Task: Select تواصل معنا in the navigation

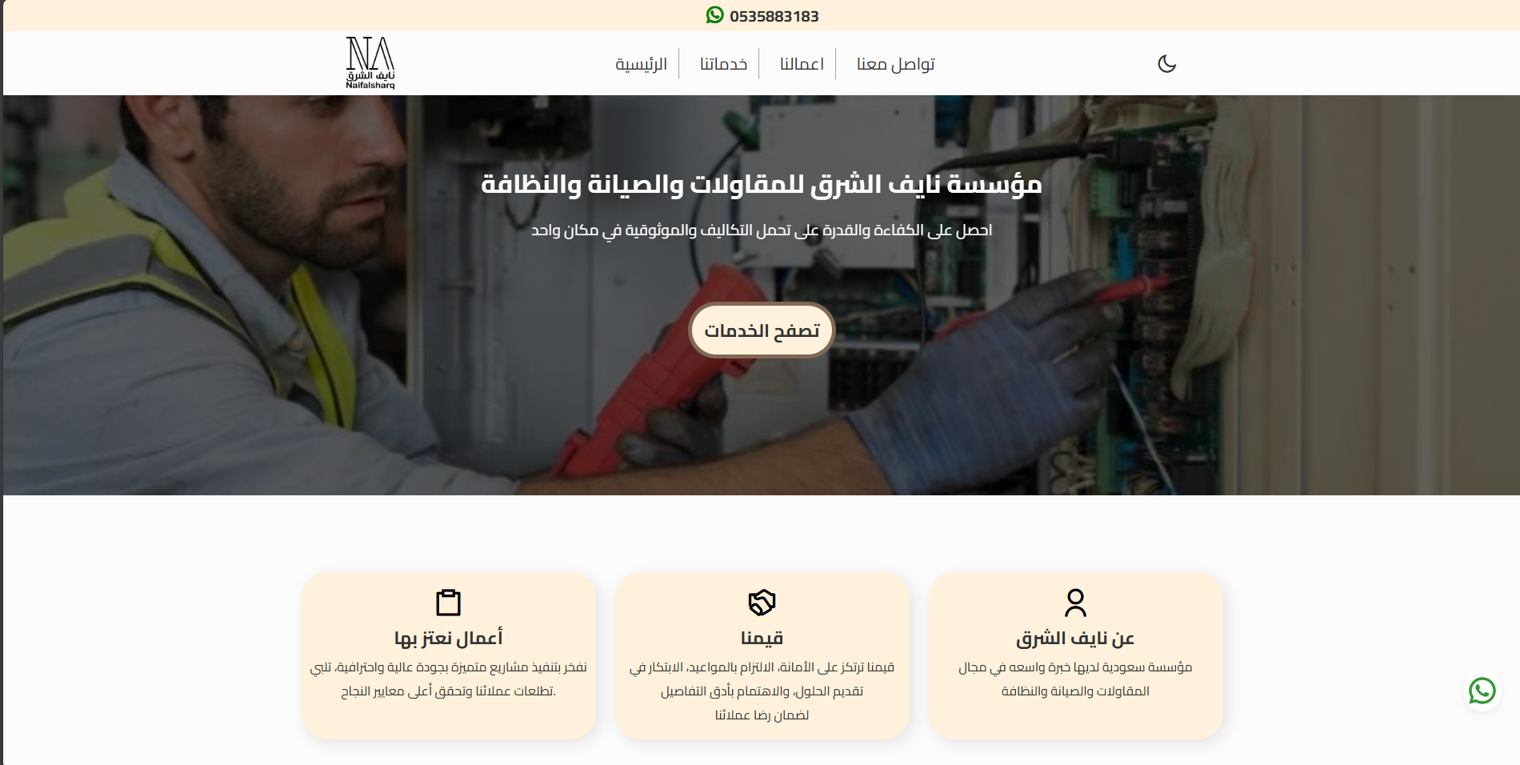Action: pos(895,64)
